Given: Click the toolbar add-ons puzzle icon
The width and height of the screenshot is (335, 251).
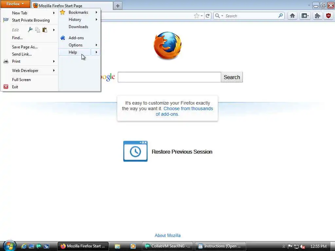Looking at the screenshot, I should tap(317, 16).
